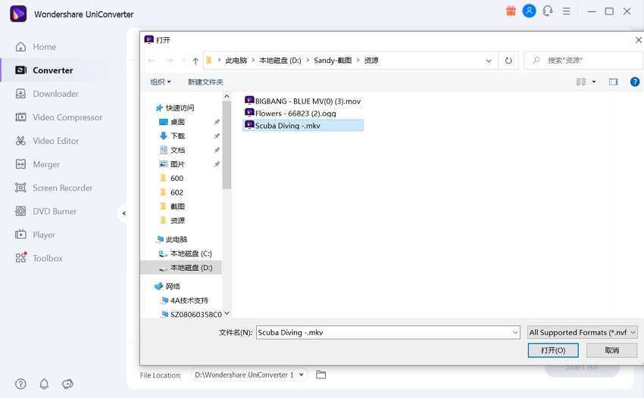The width and height of the screenshot is (644, 398).
Task: Switch to the Merger section
Action: coord(37,164)
